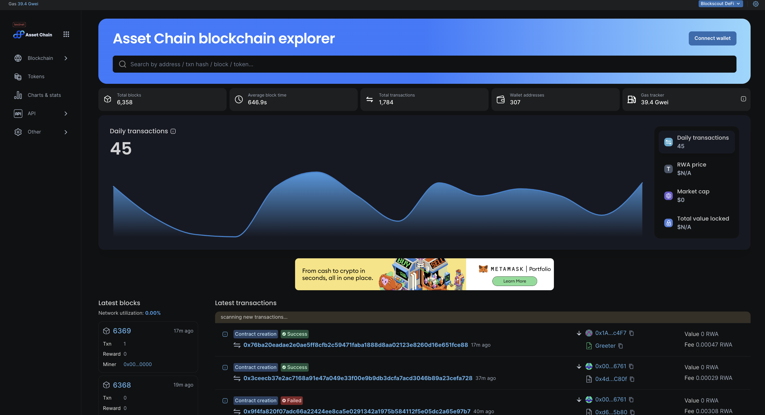Expand the API menu chevron

(66, 114)
